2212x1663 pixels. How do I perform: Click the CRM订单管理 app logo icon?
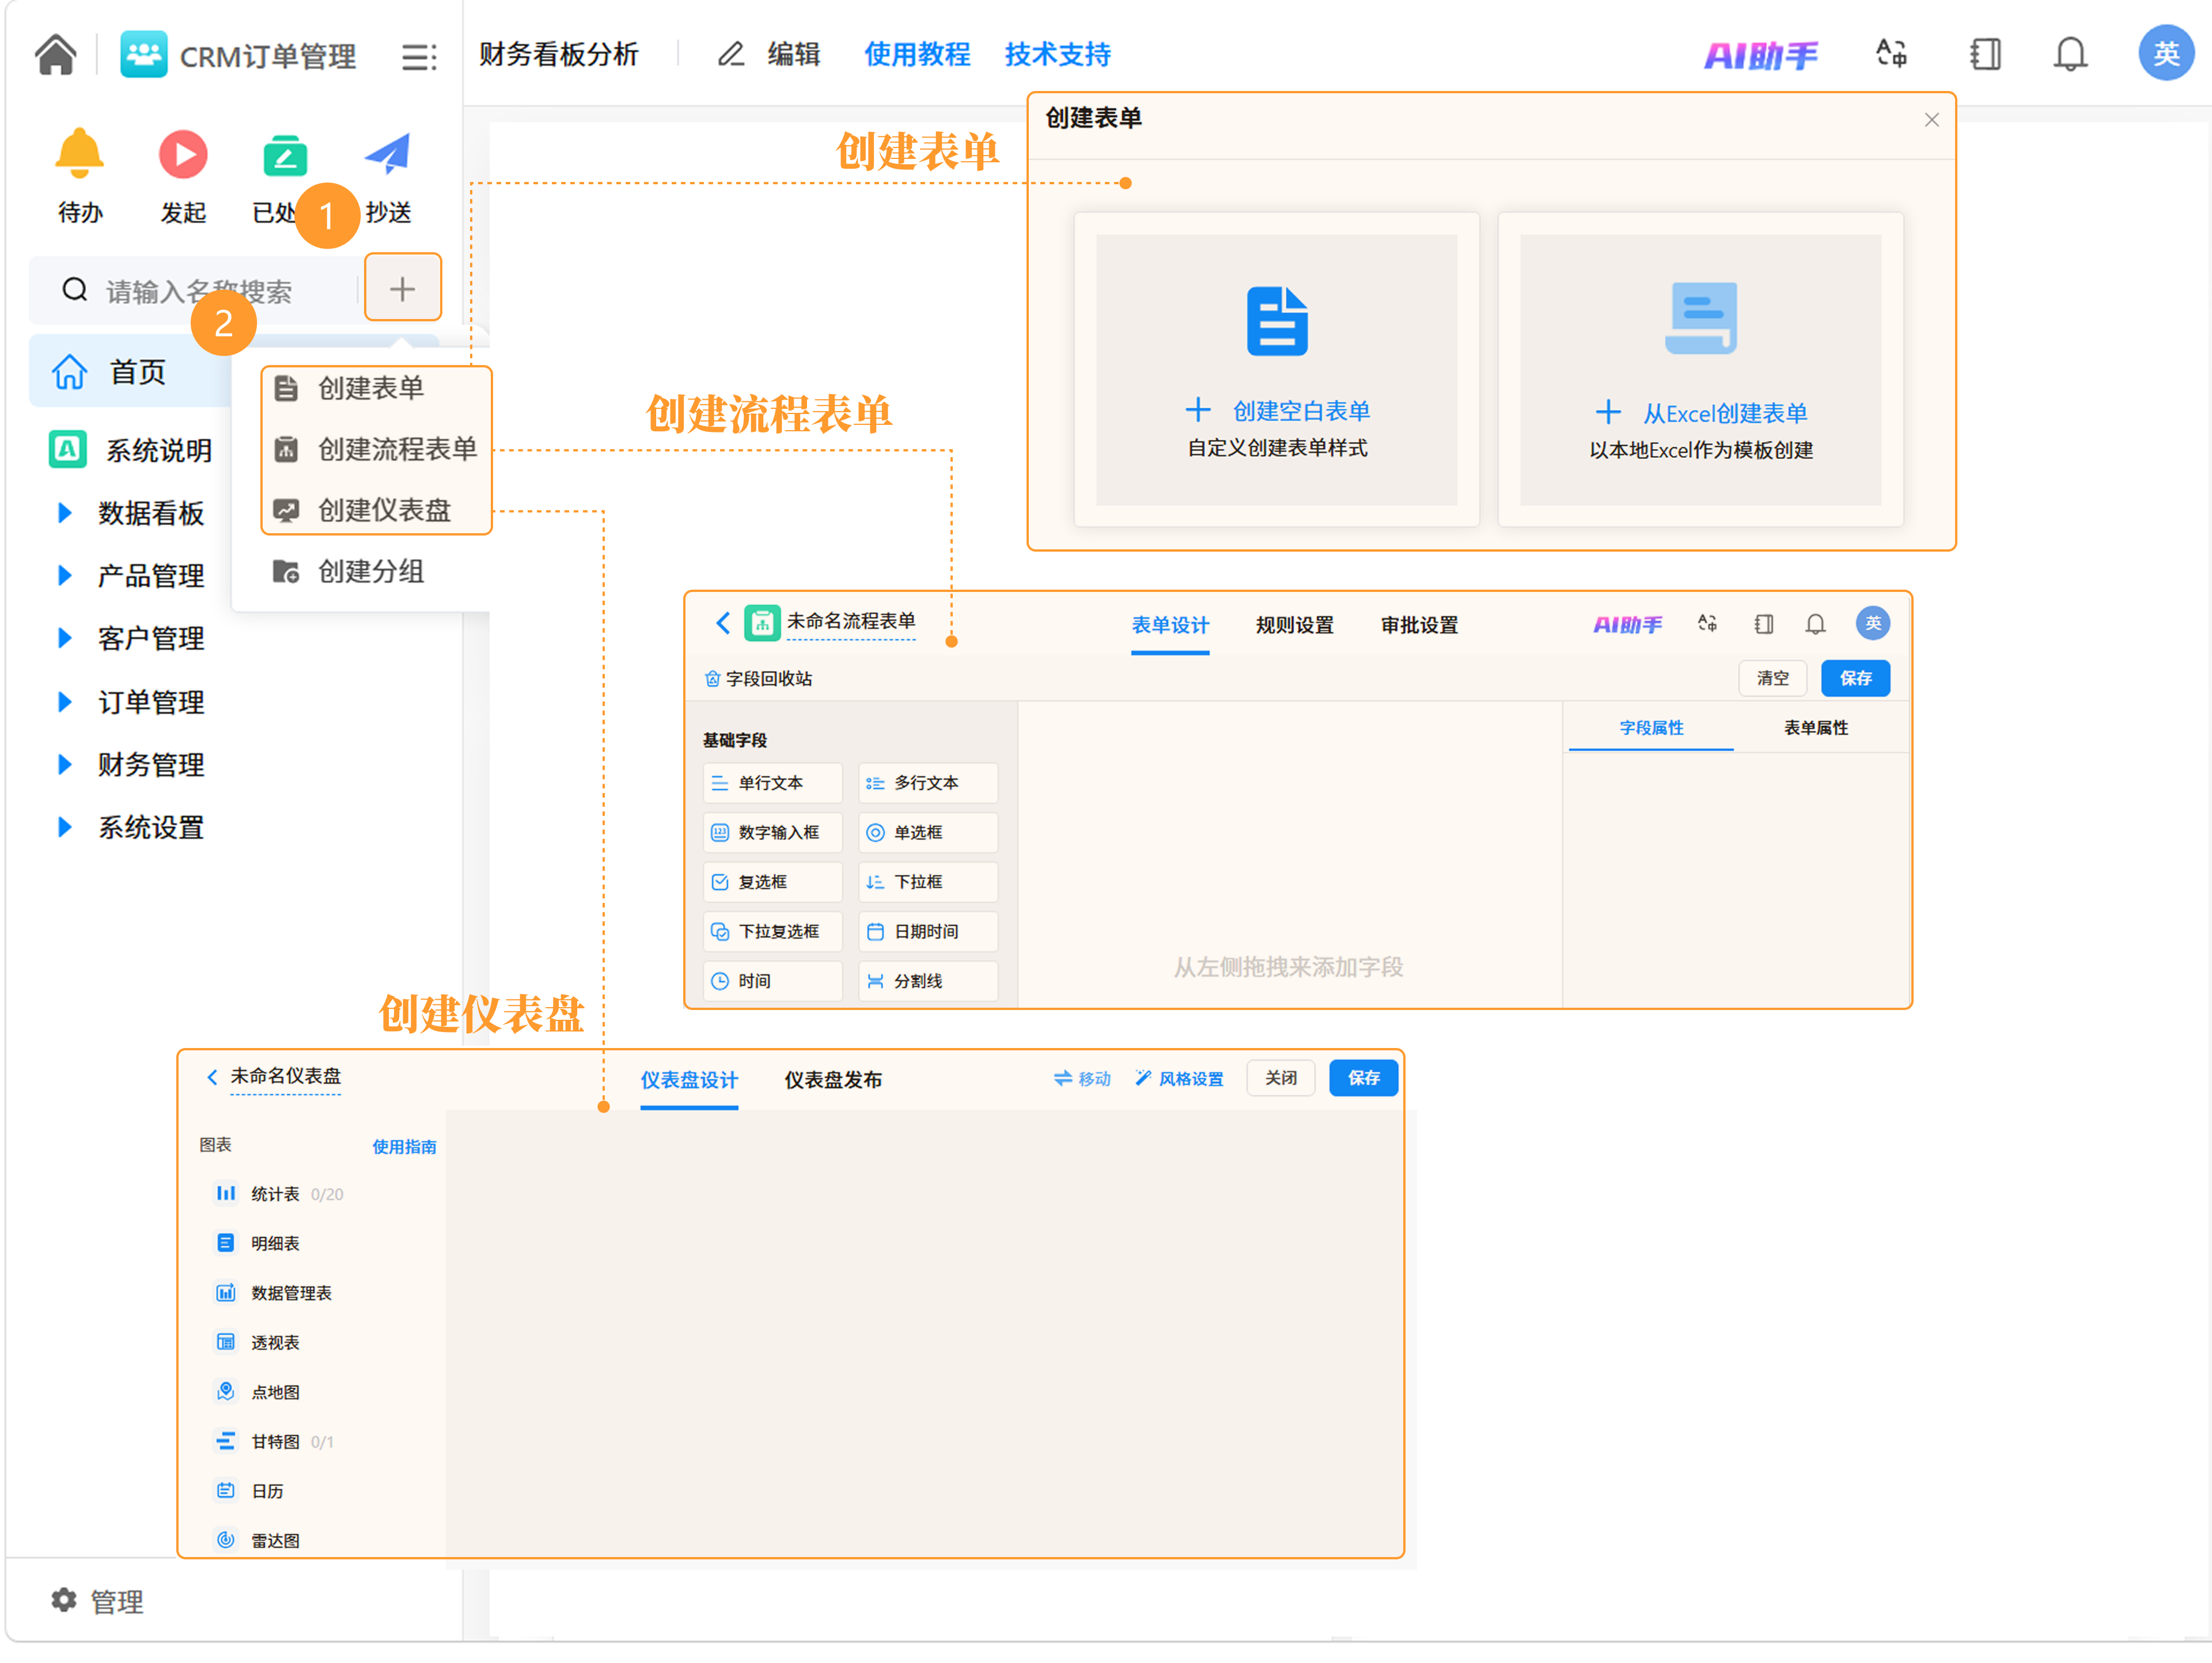(x=144, y=54)
